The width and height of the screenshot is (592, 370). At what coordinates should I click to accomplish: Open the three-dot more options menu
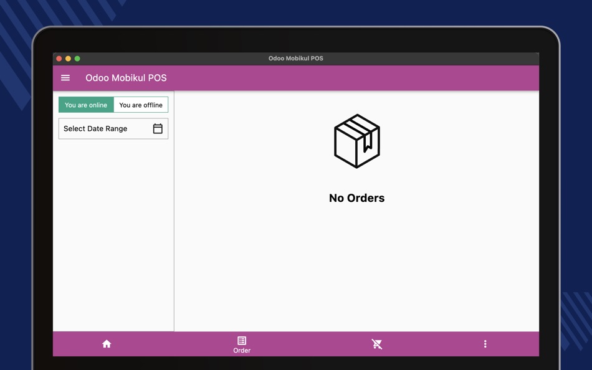tap(485, 344)
